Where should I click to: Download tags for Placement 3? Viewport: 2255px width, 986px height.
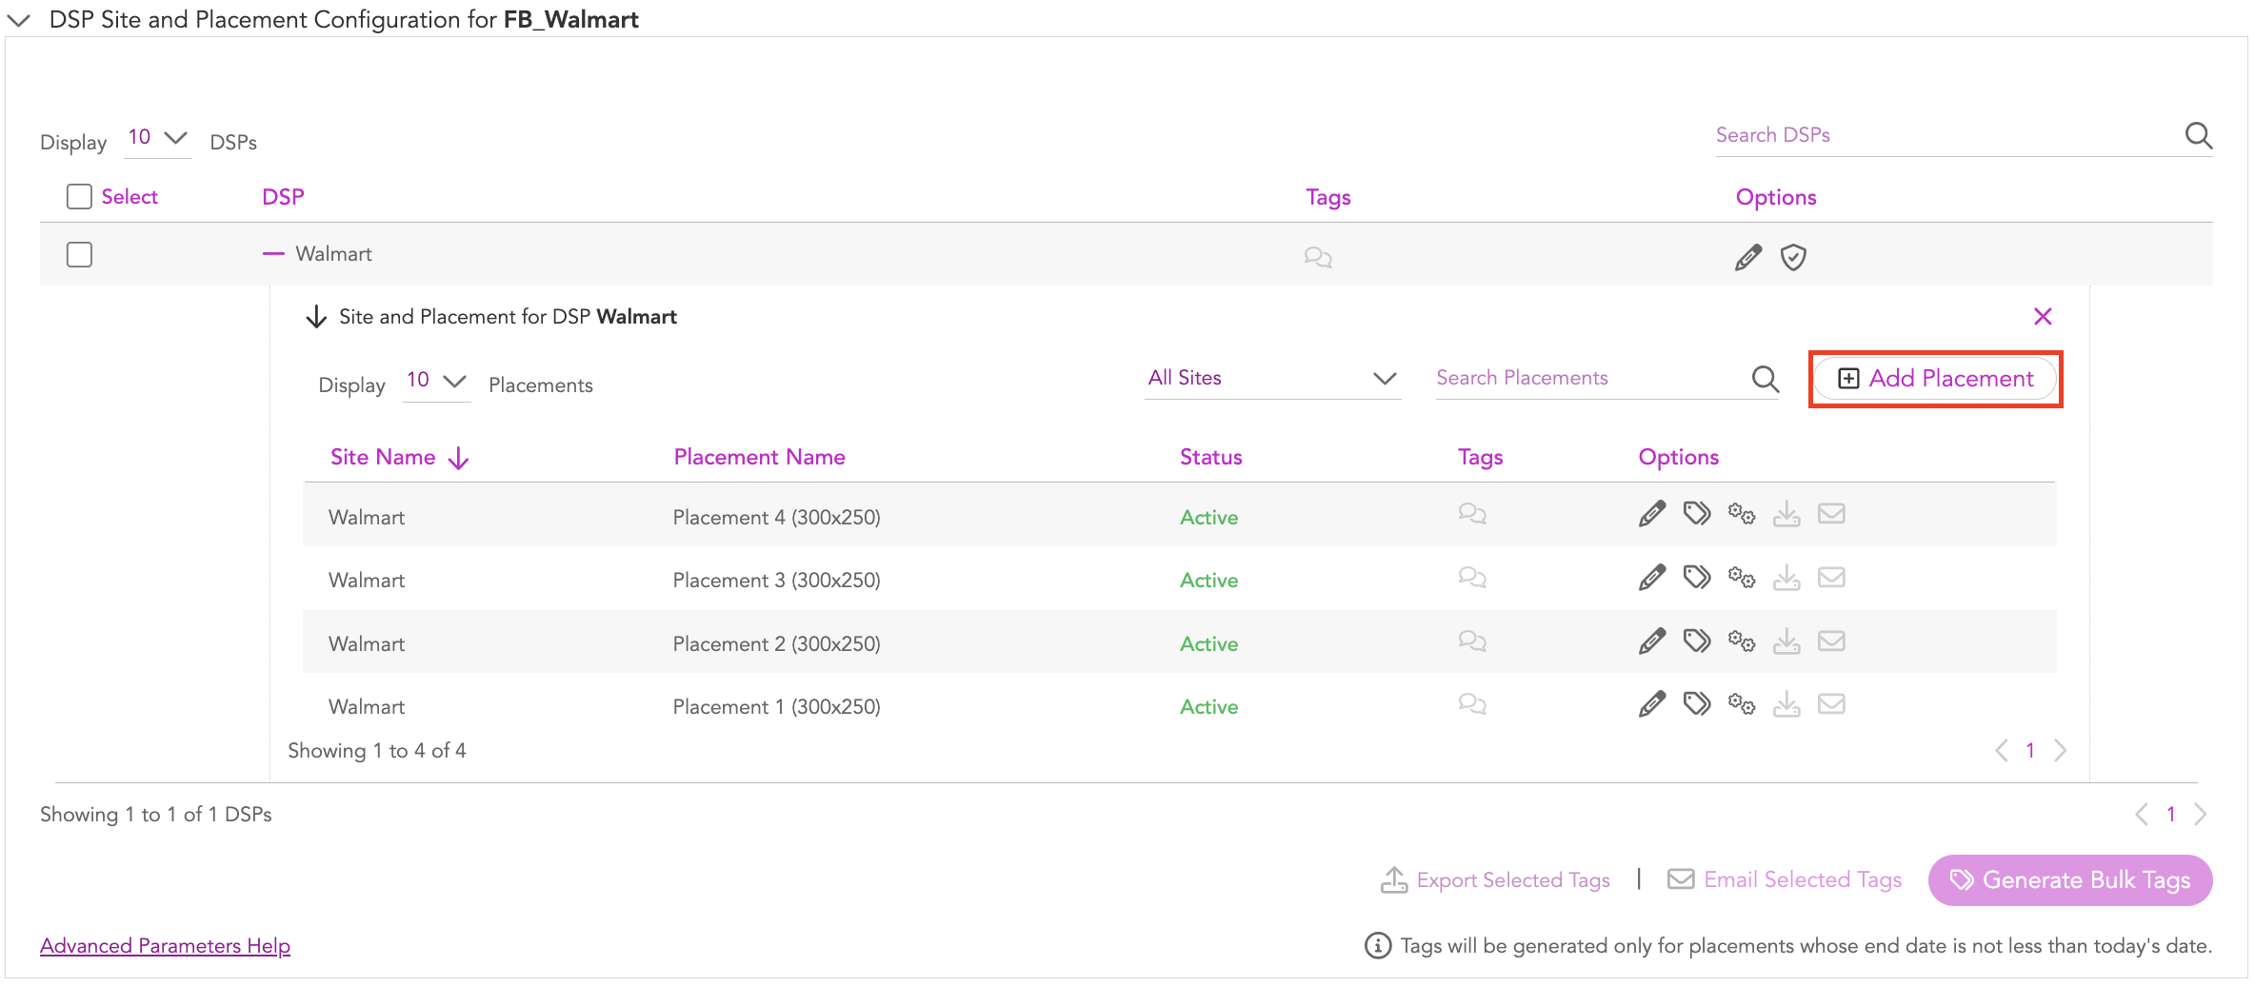tap(1786, 578)
